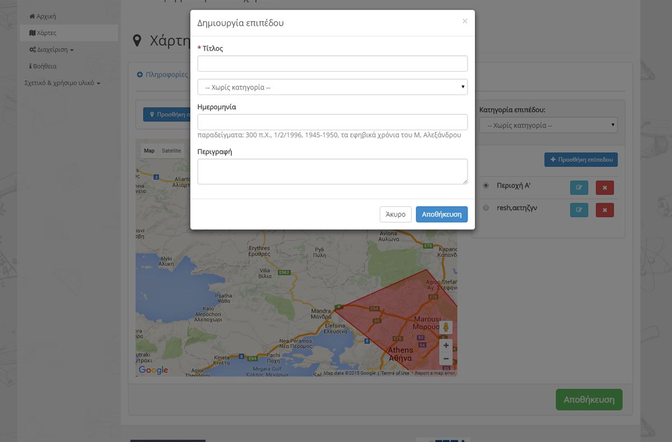Click the edit icon for resh,αετηζγν layer
Image resolution: width=672 pixels, height=442 pixels.
(x=579, y=210)
